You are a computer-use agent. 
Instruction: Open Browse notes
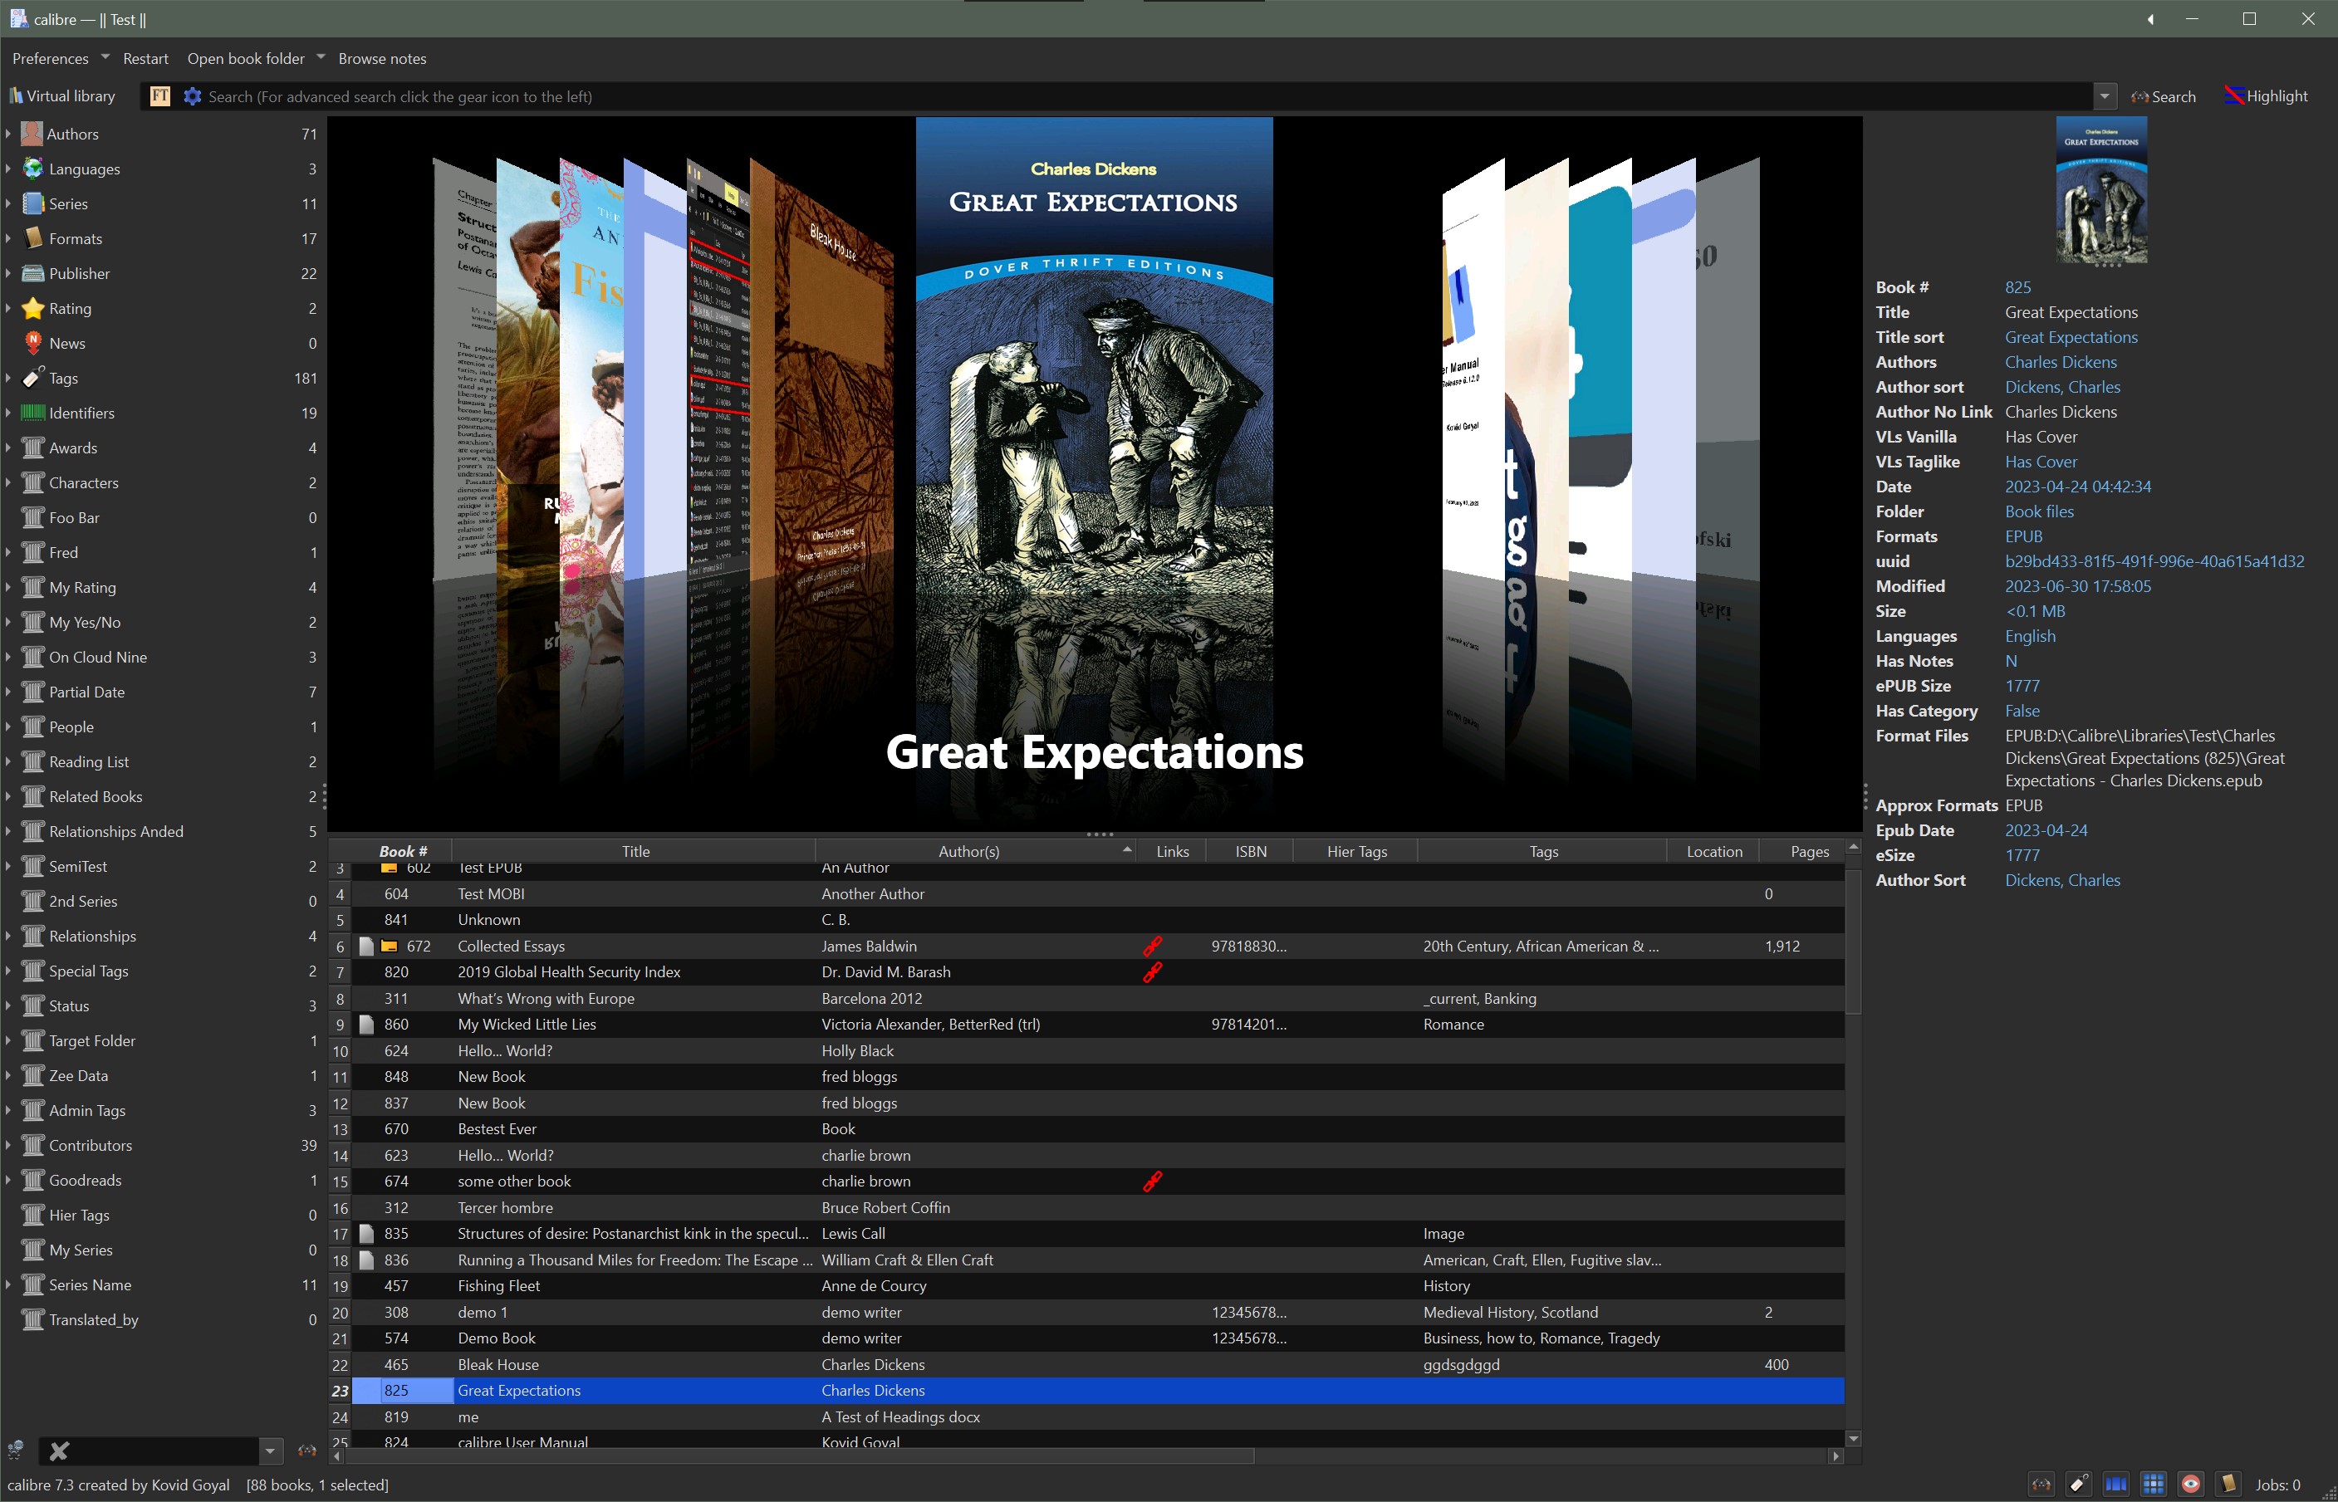point(382,58)
